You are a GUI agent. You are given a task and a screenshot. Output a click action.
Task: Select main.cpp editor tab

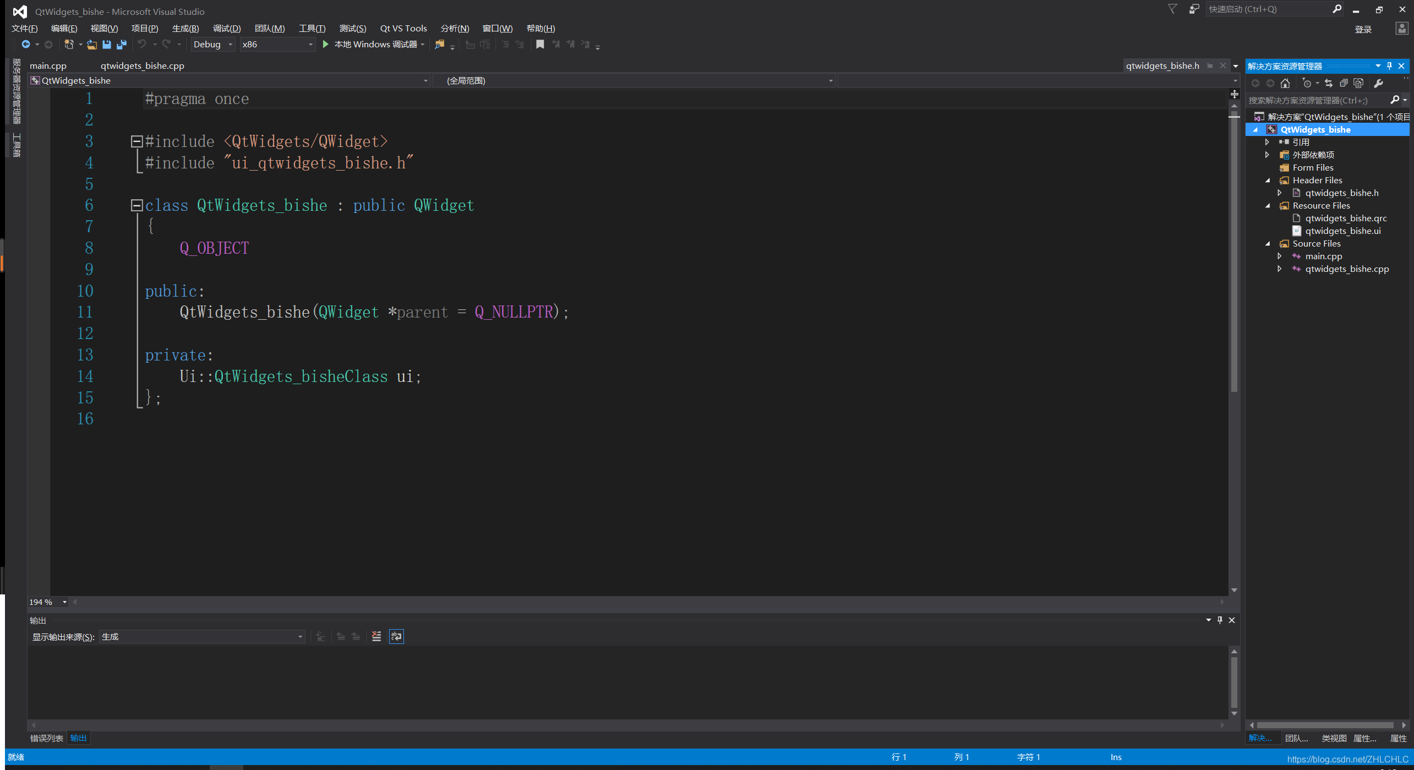(47, 65)
